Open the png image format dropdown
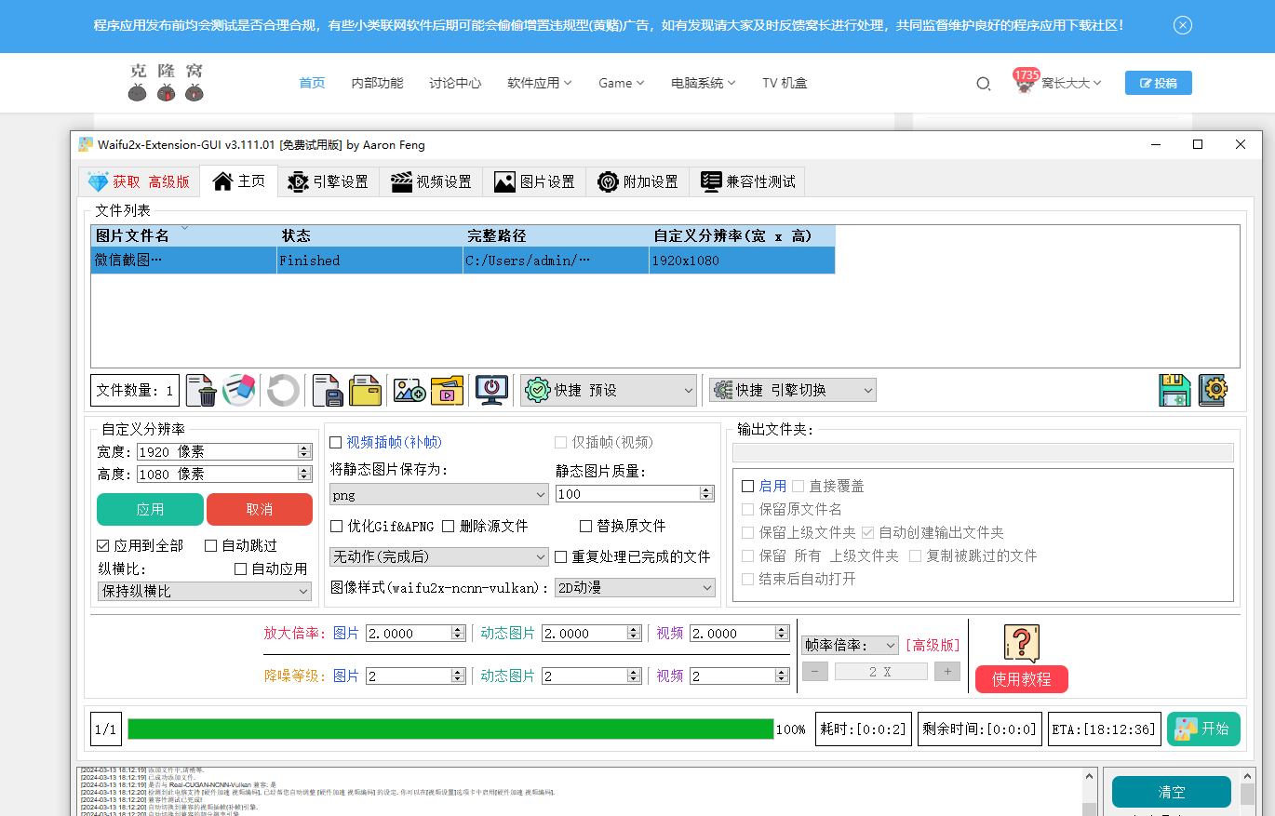1275x816 pixels. click(x=439, y=495)
